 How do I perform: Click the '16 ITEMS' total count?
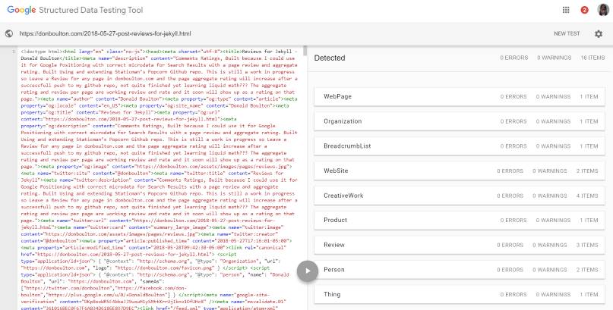[x=592, y=58]
